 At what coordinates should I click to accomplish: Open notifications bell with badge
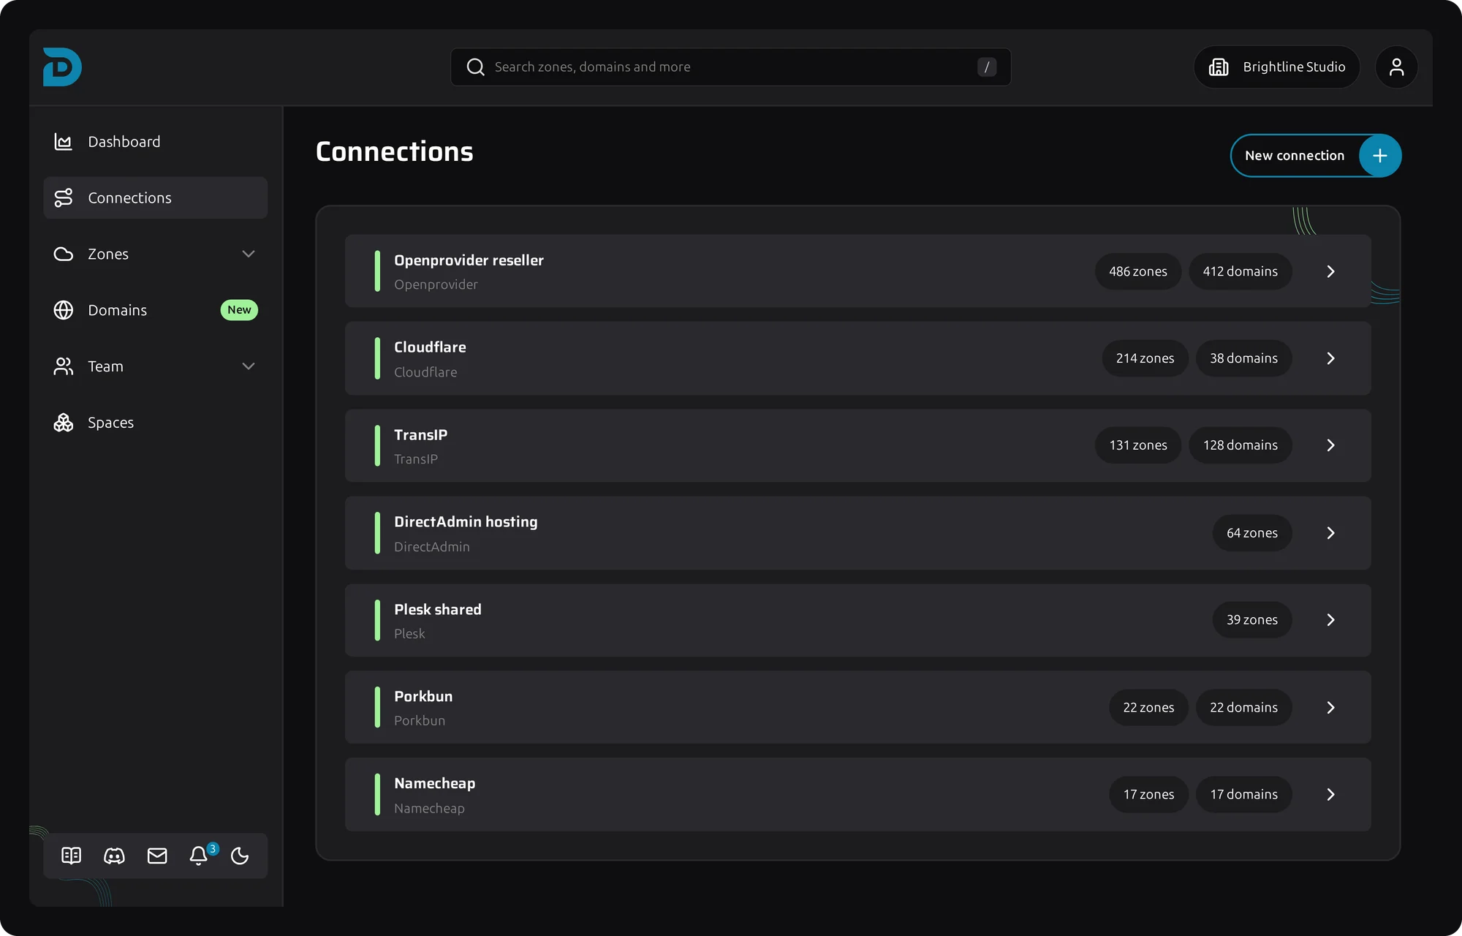199,856
